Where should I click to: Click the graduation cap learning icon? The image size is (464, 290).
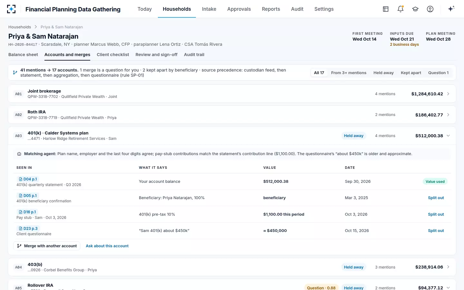tap(415, 9)
